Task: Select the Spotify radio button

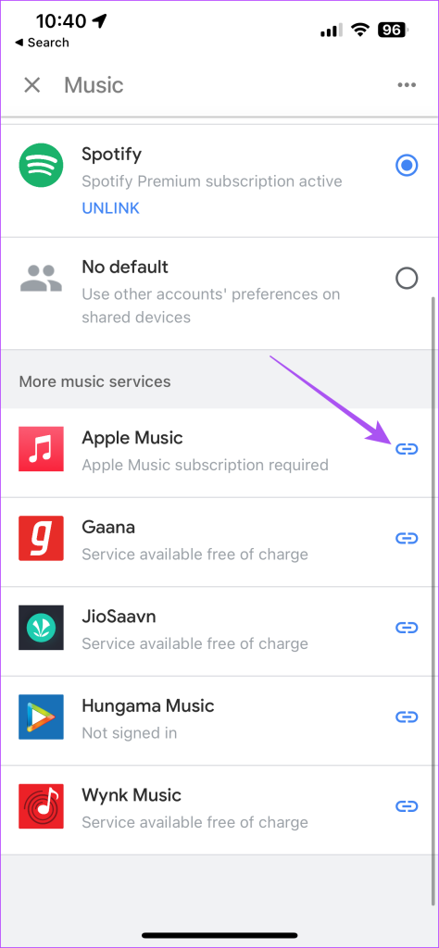Action: tap(407, 165)
